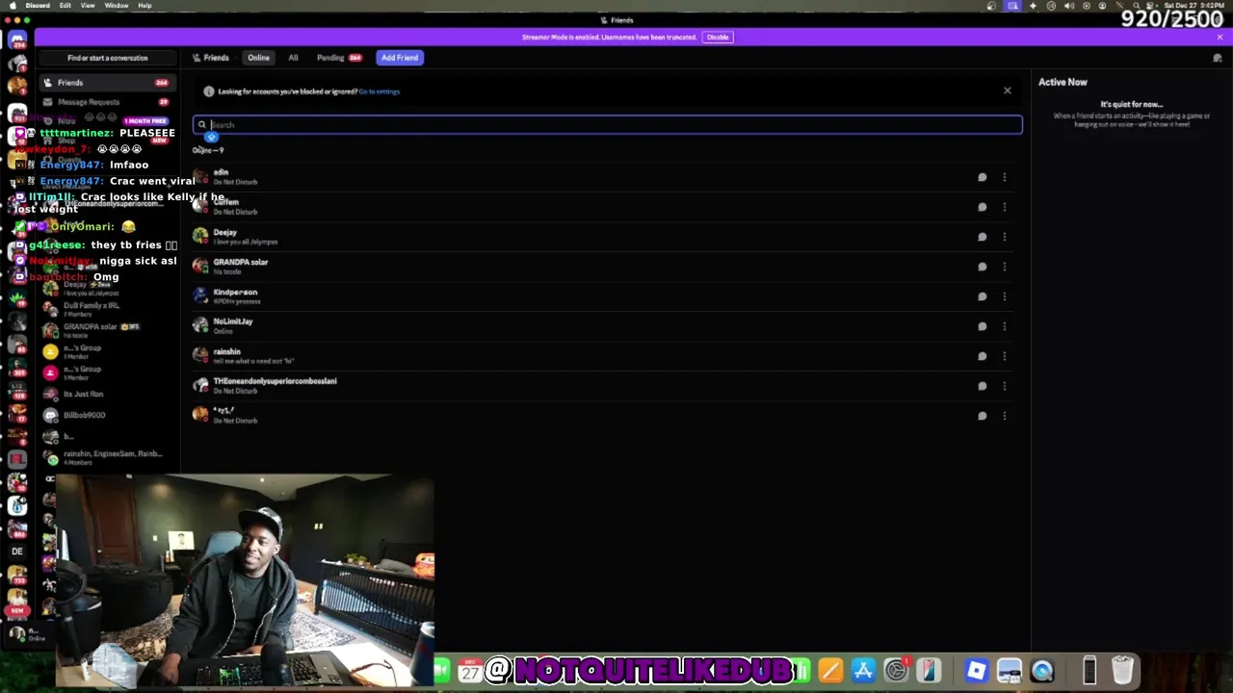
Task: Open Message Requests in the sidebar
Action: pyautogui.click(x=106, y=102)
